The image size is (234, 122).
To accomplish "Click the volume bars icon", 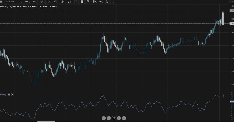I will click(69, 2).
